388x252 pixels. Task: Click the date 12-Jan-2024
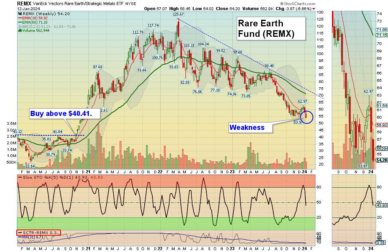coord(28,9)
